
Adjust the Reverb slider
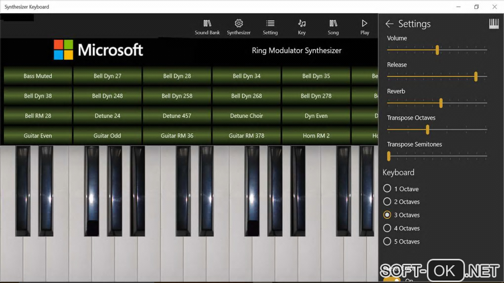coord(437,103)
